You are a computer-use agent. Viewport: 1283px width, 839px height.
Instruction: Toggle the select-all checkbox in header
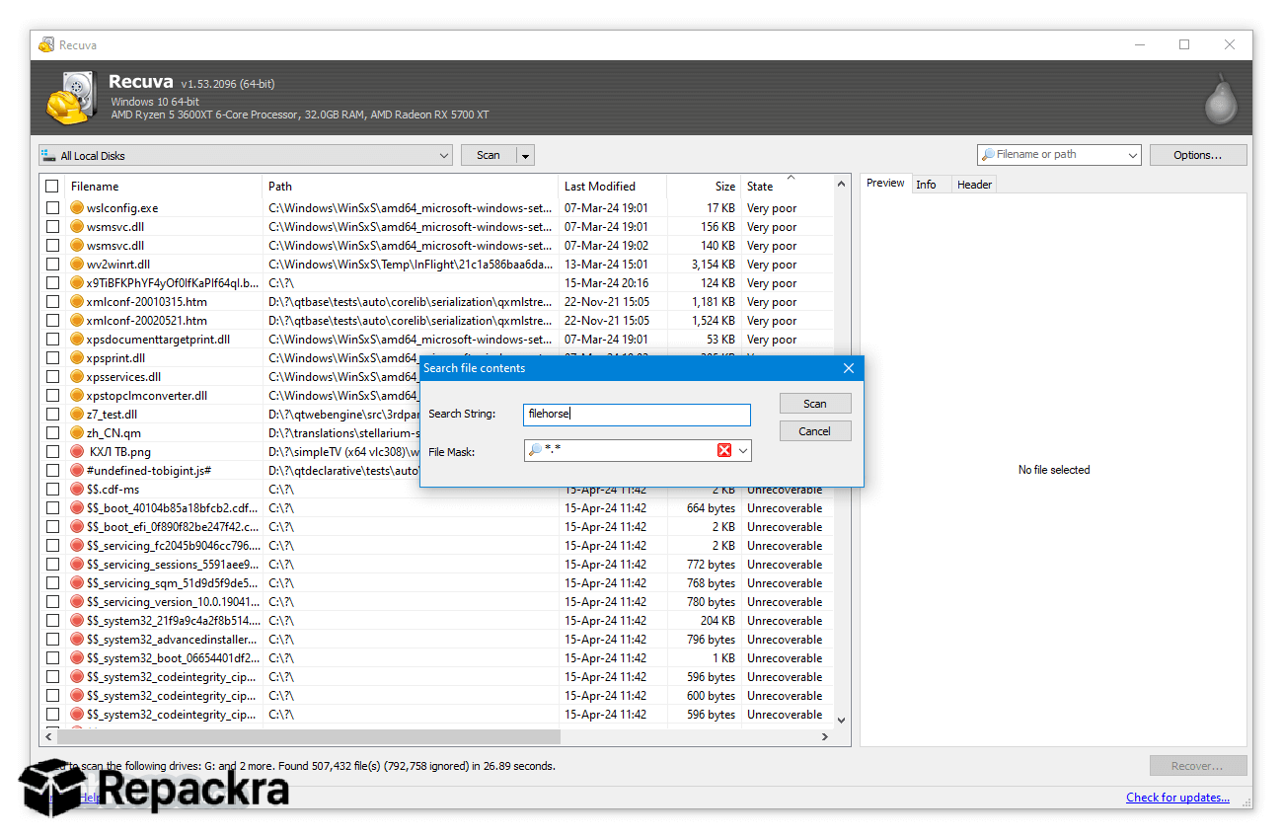(52, 186)
